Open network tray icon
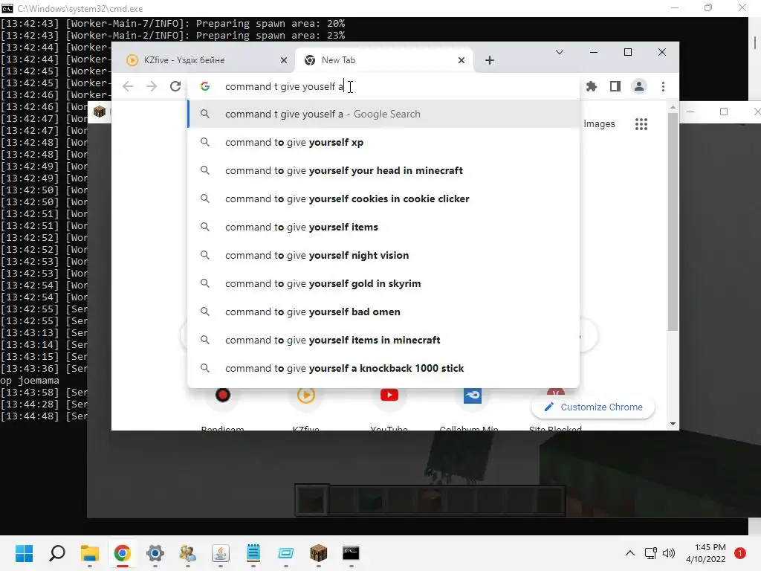This screenshot has height=571, width=761. click(x=650, y=553)
